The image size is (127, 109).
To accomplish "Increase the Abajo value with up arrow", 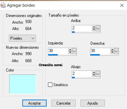I will pyautogui.click(x=94, y=72).
